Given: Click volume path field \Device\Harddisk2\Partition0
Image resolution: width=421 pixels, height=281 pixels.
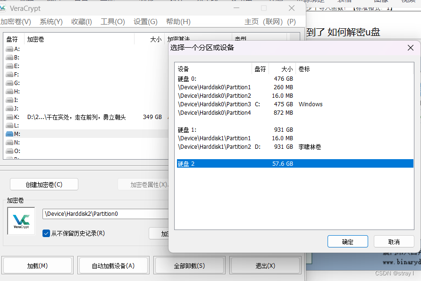Looking at the screenshot, I should pyautogui.click(x=106, y=214).
